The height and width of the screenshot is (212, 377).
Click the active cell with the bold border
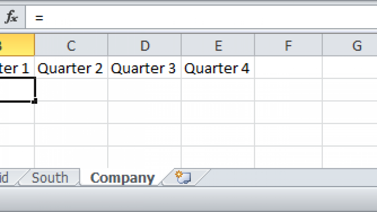[x=17, y=90]
